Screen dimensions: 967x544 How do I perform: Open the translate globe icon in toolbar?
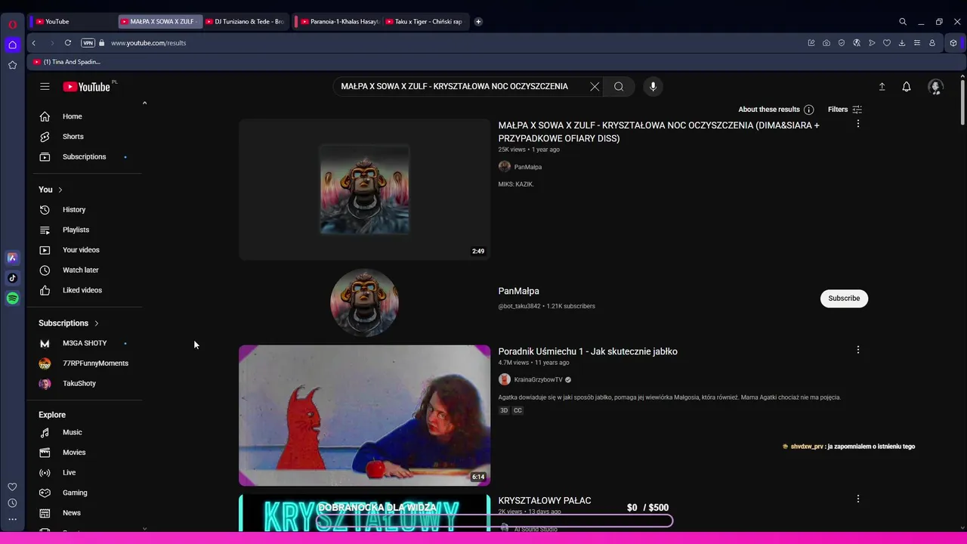857,43
